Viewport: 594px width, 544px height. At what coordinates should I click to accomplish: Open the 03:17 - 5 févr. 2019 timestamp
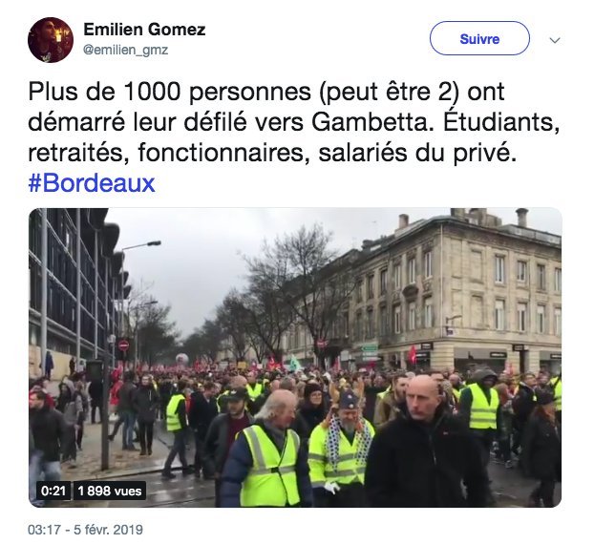coord(85,530)
